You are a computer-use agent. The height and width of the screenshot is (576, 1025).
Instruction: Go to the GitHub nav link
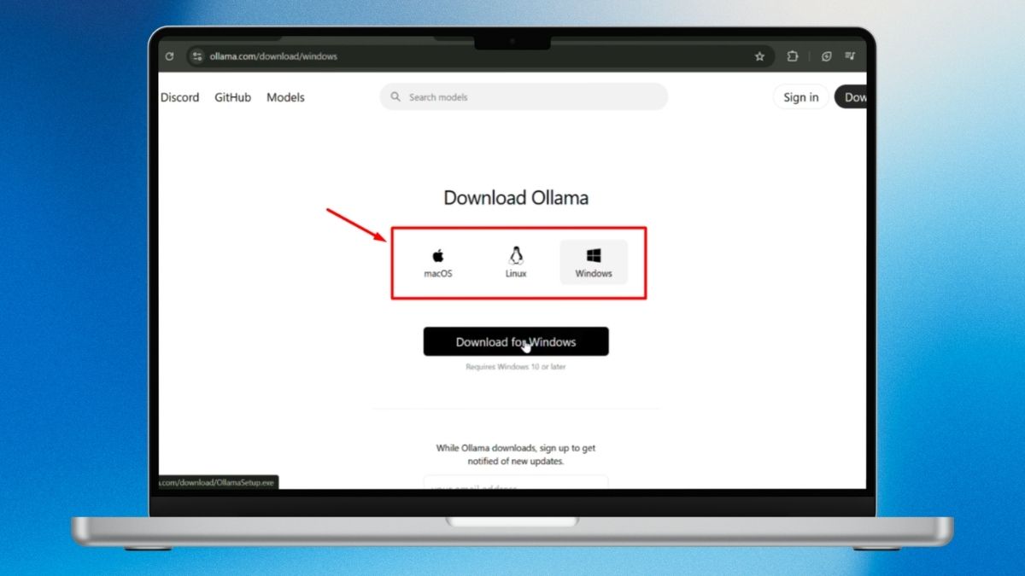point(232,97)
